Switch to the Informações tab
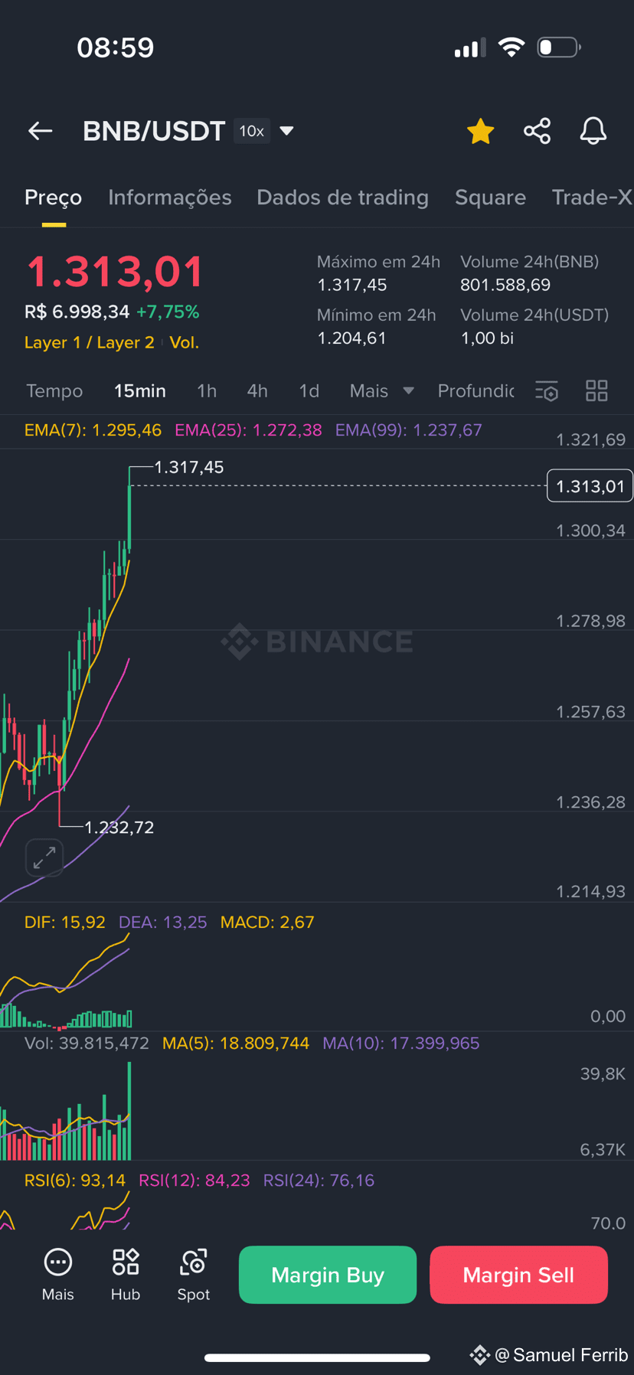The image size is (634, 1375). tap(170, 198)
